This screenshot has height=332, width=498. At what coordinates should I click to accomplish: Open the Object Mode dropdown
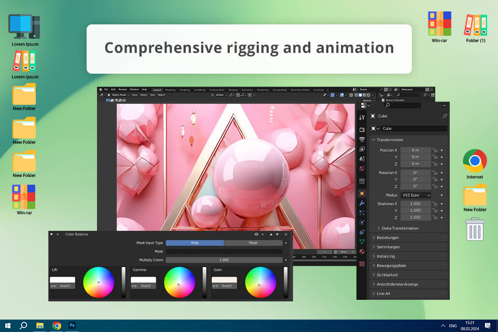[118, 95]
